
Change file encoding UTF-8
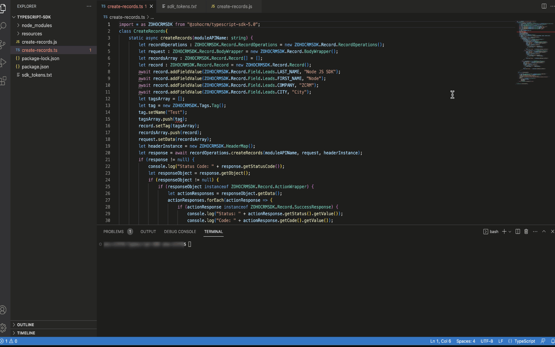point(487,341)
